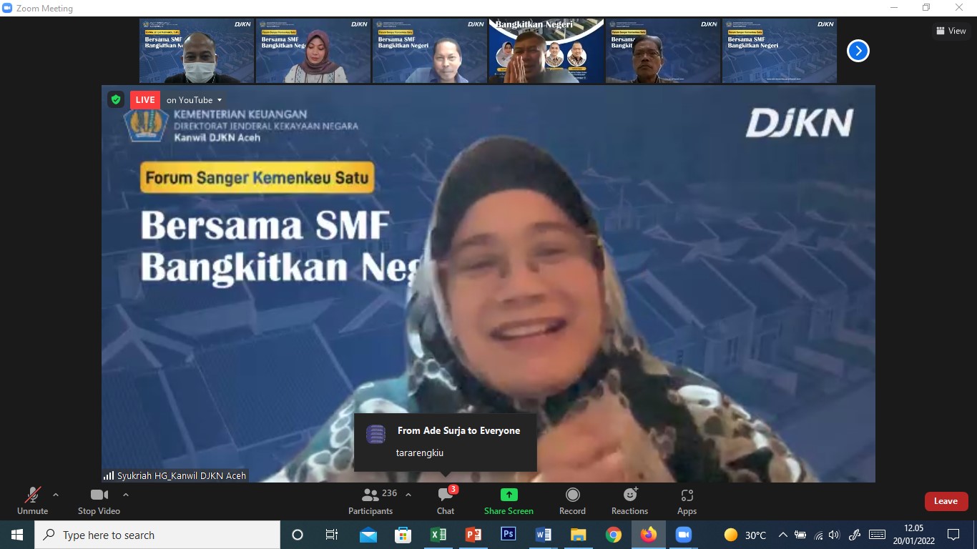The height and width of the screenshot is (549, 977).
Task: Select the masked participant's video thumbnail
Action: point(197,51)
